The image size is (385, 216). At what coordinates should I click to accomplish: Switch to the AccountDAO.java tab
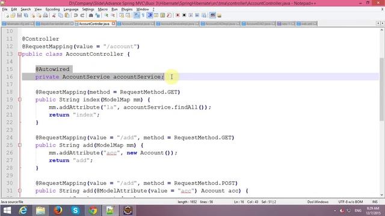pos(258,24)
